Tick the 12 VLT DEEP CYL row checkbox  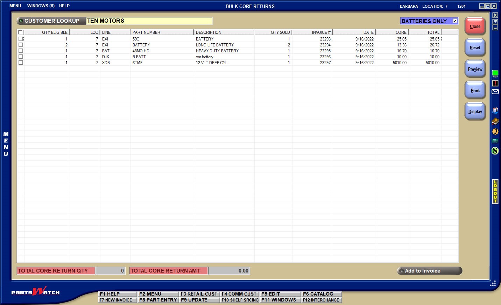click(21, 63)
